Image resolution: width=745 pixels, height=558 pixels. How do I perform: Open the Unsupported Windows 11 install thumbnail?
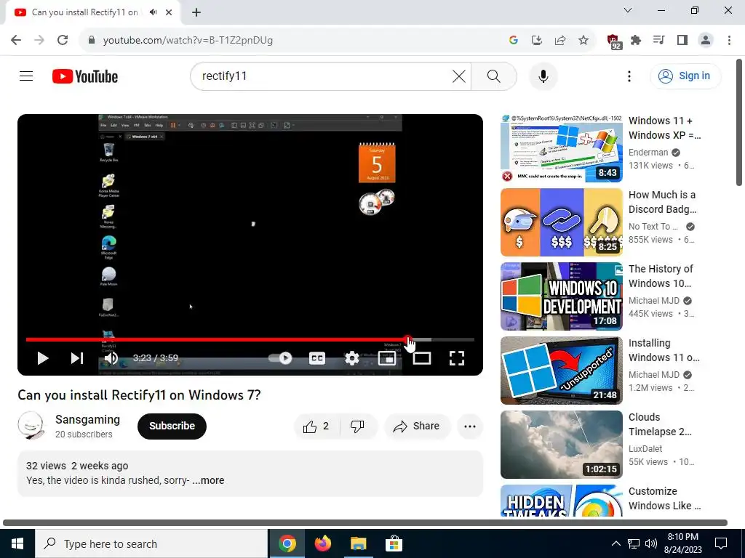pos(562,371)
